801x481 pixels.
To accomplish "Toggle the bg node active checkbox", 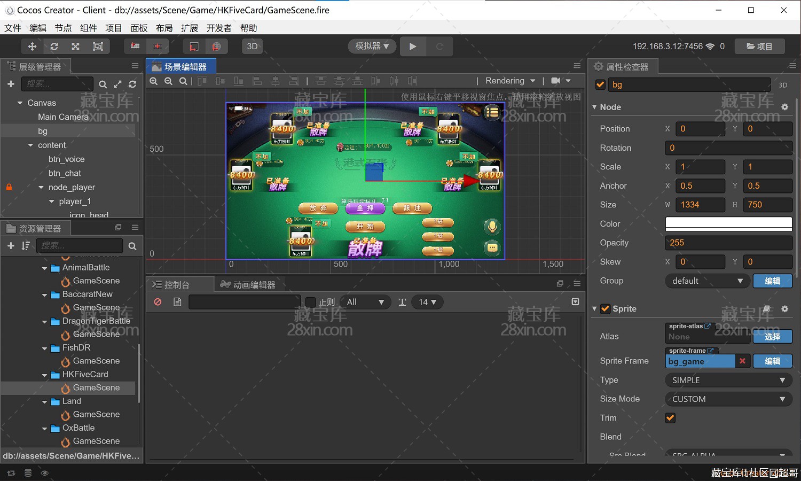I will (x=600, y=84).
